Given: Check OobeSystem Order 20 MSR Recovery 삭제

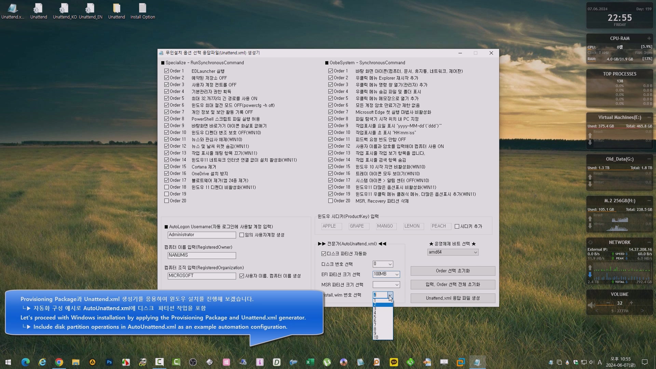Looking at the screenshot, I should pyautogui.click(x=331, y=201).
